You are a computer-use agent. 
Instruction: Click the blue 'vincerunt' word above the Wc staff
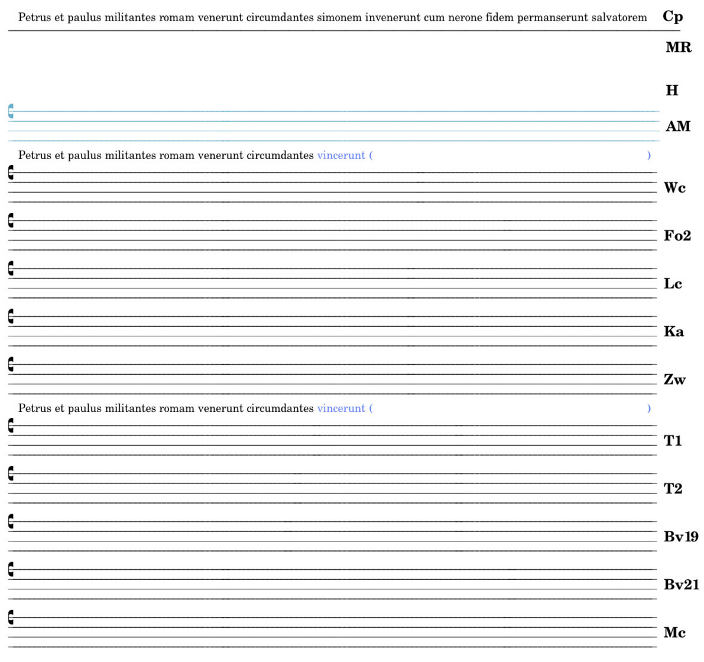(x=341, y=155)
